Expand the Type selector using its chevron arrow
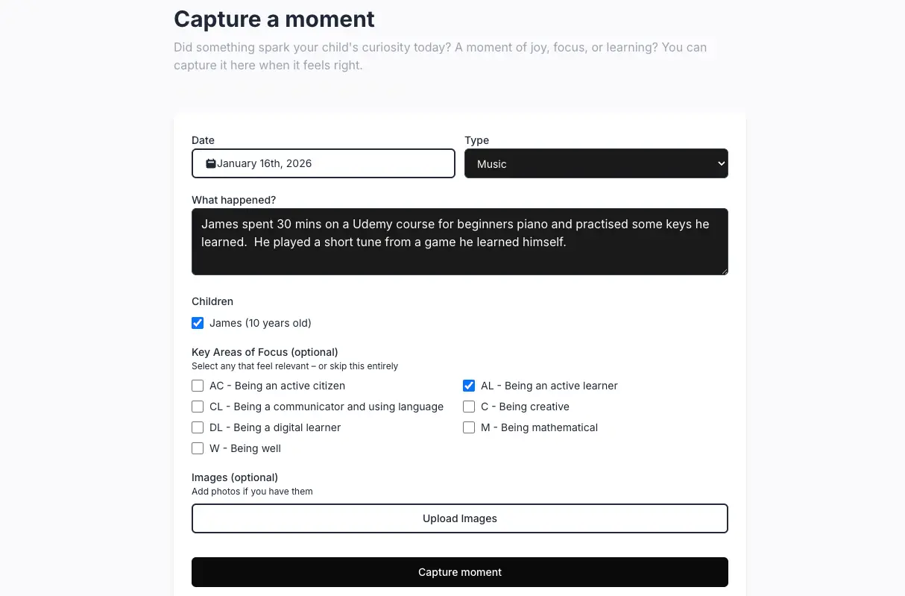The image size is (905, 596). 720,163
